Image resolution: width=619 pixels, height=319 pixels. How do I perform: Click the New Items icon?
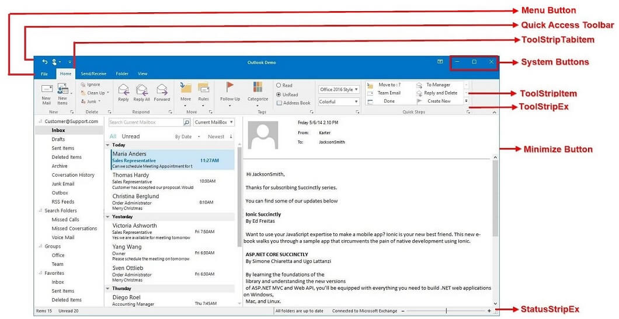(62, 89)
